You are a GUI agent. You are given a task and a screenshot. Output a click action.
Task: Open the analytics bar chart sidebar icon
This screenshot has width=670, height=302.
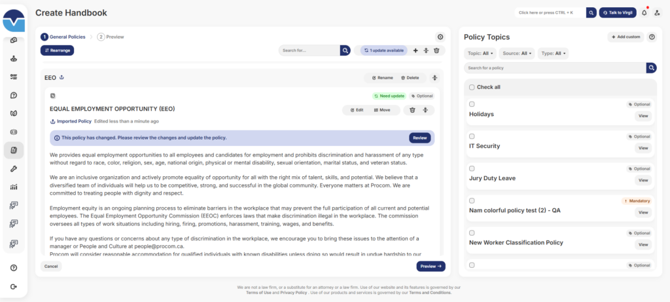pyautogui.click(x=14, y=187)
